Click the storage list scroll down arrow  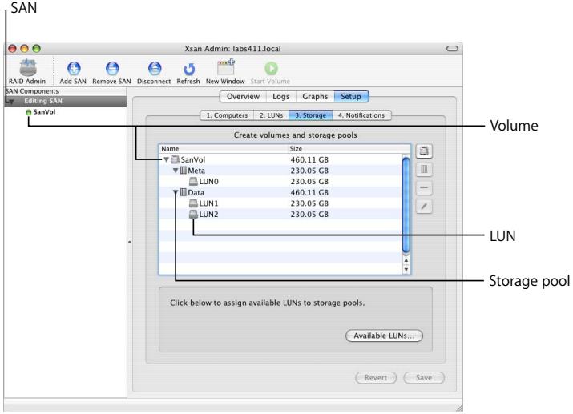tap(406, 270)
